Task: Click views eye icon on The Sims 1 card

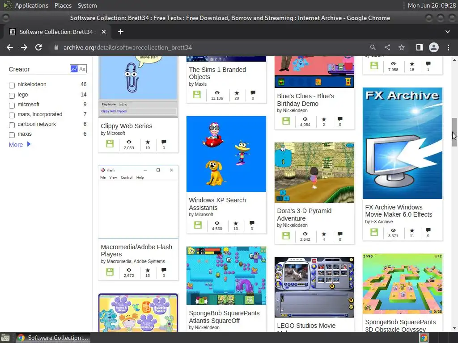Action: click(217, 93)
